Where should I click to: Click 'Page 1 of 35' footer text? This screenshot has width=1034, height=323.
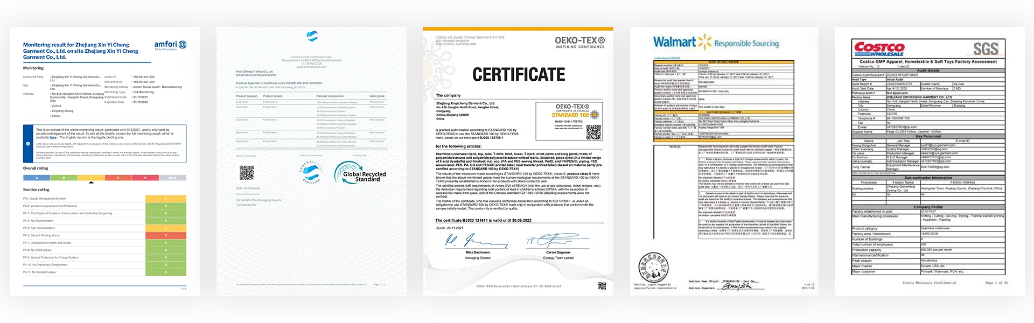click(996, 283)
